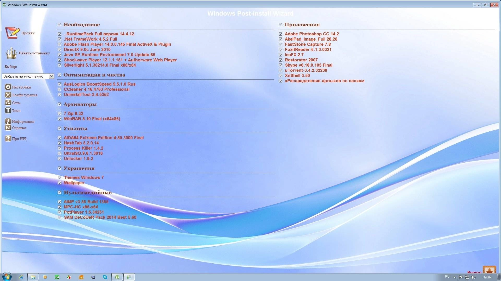The height and width of the screenshot is (281, 501).
Task: Open Skype from the taskbar
Action: pos(105,277)
